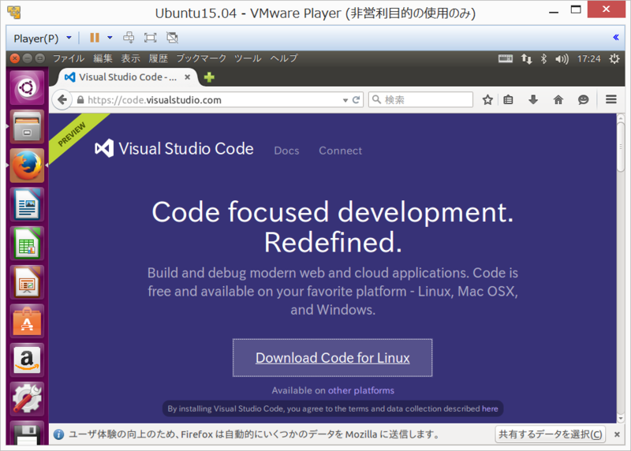Click the 検索 search field

(420, 100)
